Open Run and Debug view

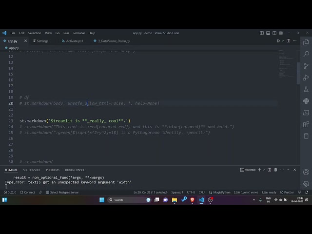(x=306, y=78)
